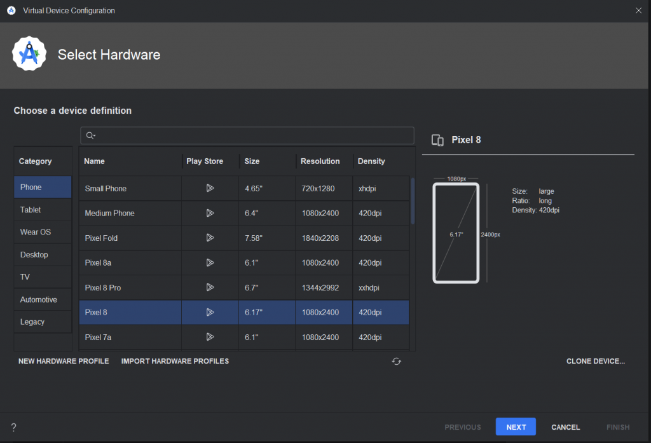Screen dimensions: 651x443
Task: Choose the TV category
Action: click(43, 277)
